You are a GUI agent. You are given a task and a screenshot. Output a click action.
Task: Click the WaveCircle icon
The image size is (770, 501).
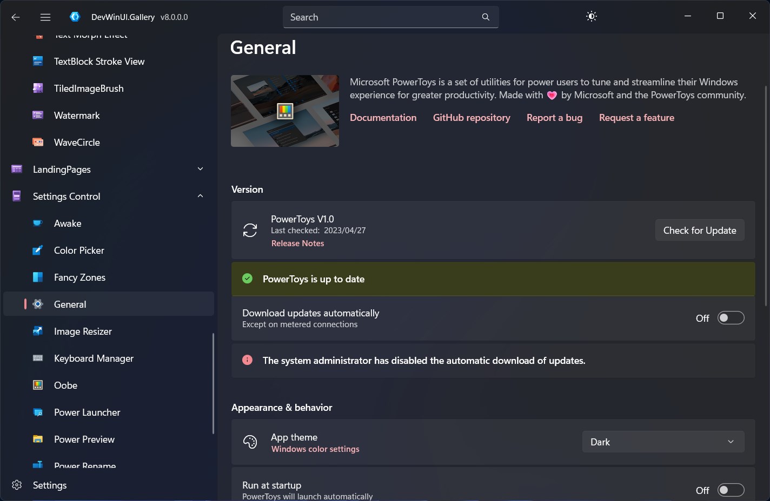[38, 143]
